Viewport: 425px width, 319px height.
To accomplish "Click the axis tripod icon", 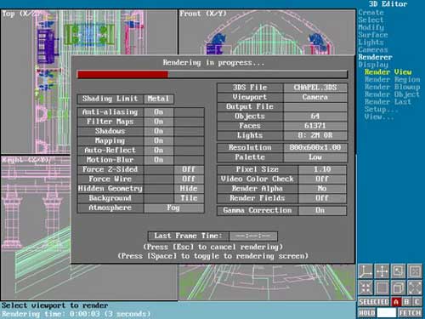I will coord(365,271).
